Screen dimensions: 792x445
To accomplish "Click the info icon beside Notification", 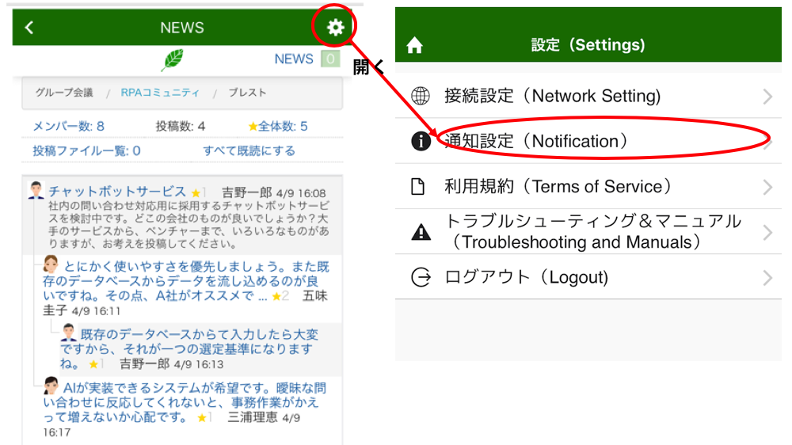I will pos(421,142).
